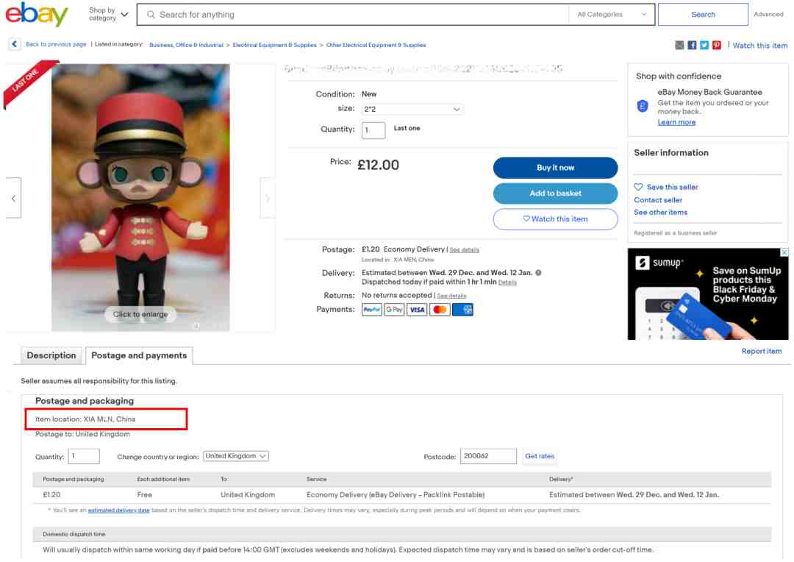The height and width of the screenshot is (562, 794).
Task: Open the Report item link
Action: (x=762, y=351)
